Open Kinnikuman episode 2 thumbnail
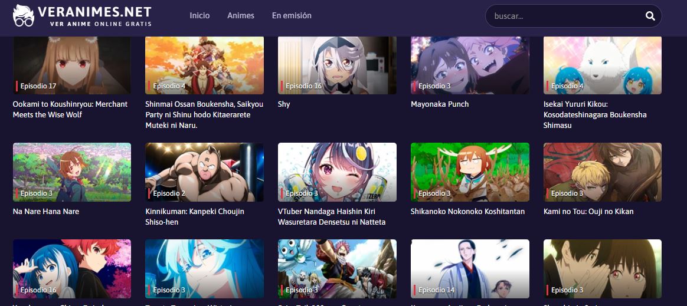The width and height of the screenshot is (687, 306). [205, 172]
